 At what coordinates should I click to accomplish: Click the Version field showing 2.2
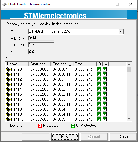41,51
